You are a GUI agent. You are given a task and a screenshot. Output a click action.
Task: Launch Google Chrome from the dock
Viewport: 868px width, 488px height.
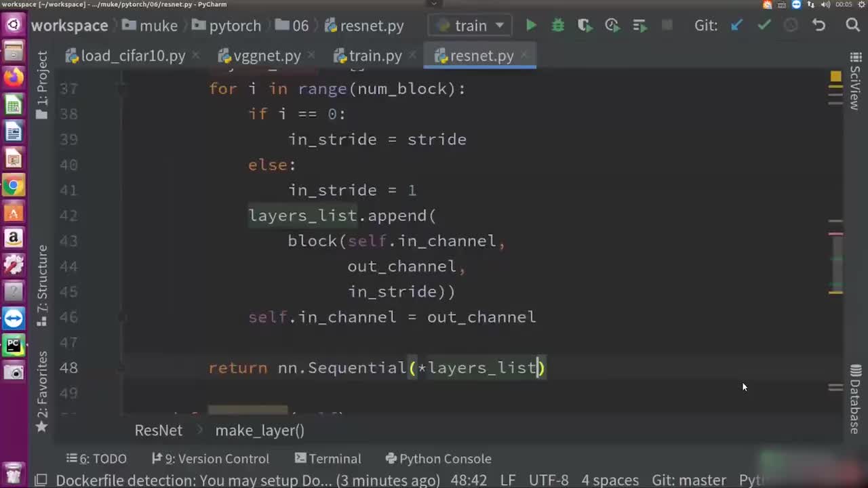tap(14, 185)
